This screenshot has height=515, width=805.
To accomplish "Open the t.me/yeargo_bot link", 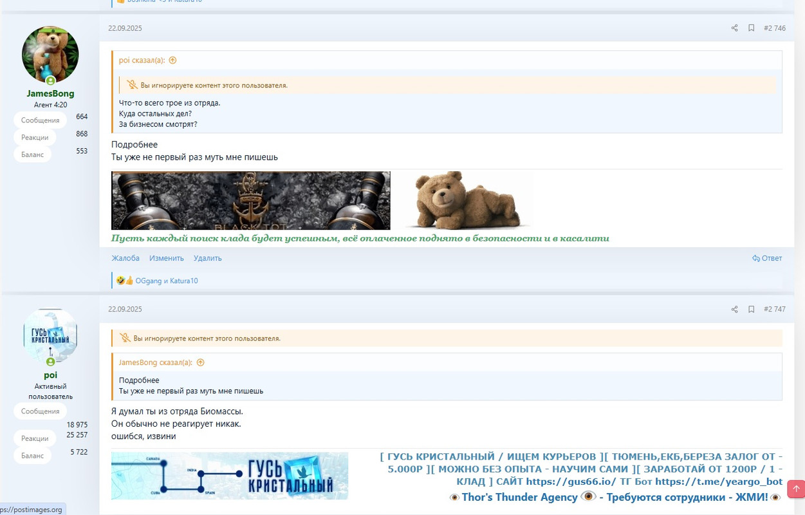I will pyautogui.click(x=719, y=482).
